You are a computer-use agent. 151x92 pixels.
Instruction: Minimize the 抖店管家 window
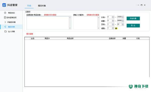138,5
